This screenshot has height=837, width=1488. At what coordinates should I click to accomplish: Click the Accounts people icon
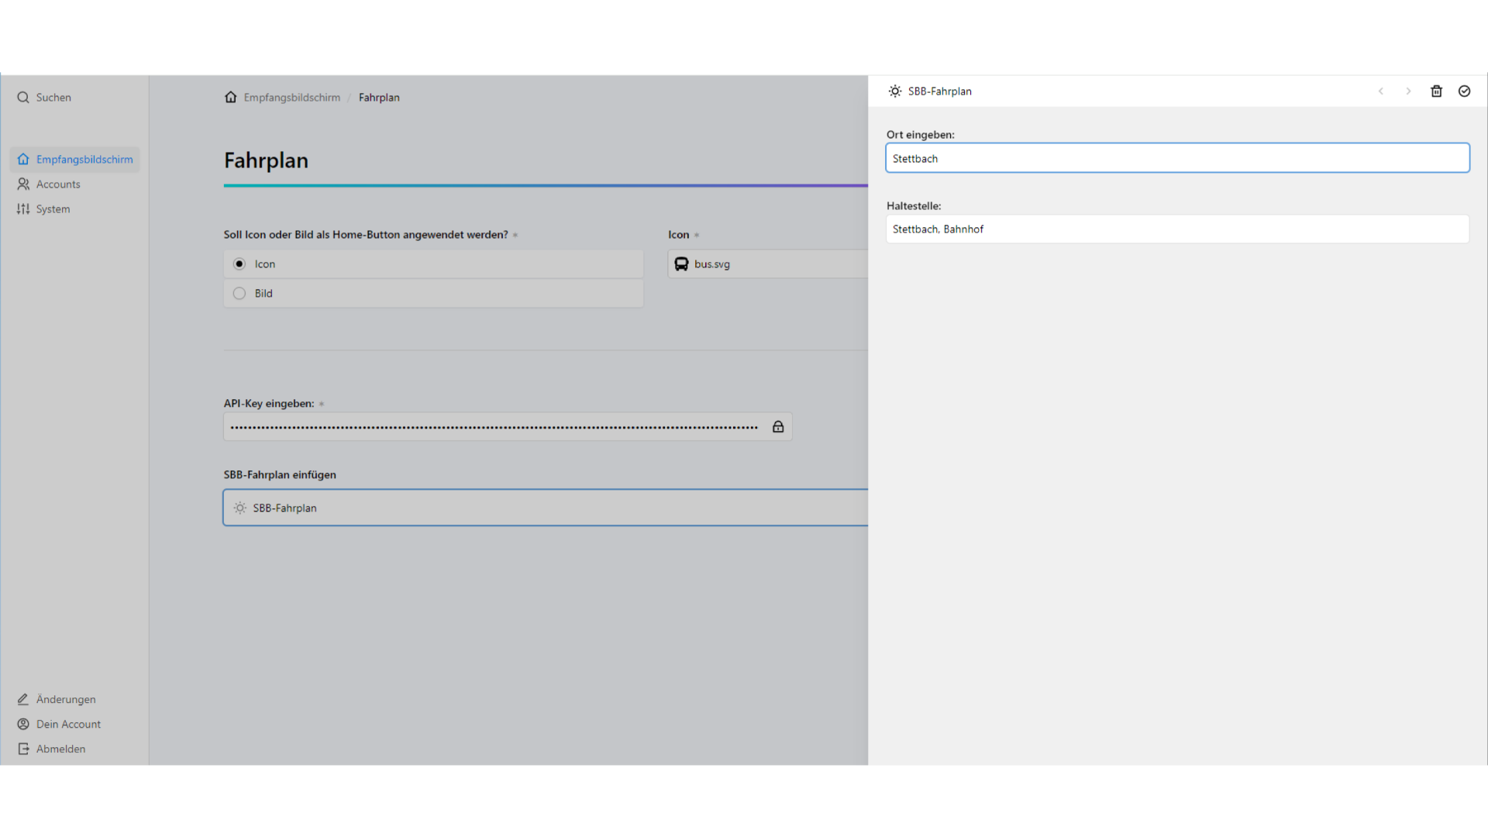click(23, 184)
